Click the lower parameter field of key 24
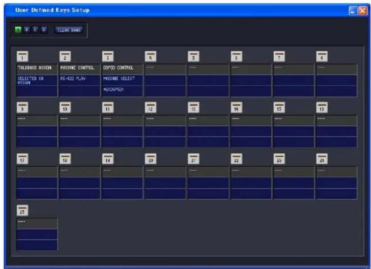This screenshot has height=269, width=371. (x=337, y=194)
